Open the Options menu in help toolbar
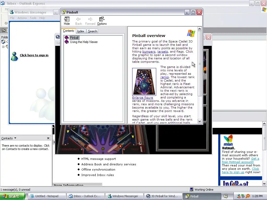This screenshot has width=267, height=200. 102,21
